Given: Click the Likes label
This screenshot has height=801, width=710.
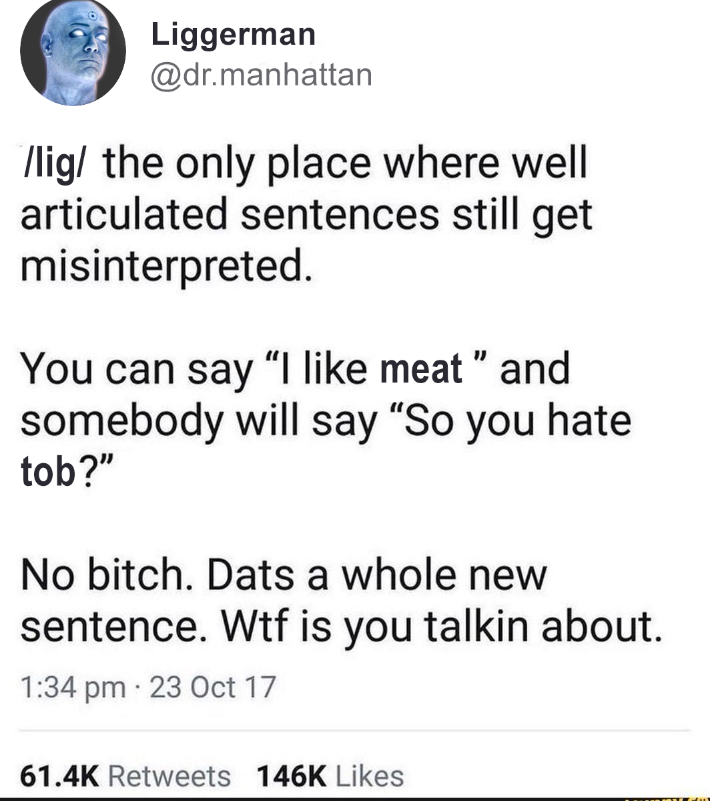Looking at the screenshot, I should point(370,776).
